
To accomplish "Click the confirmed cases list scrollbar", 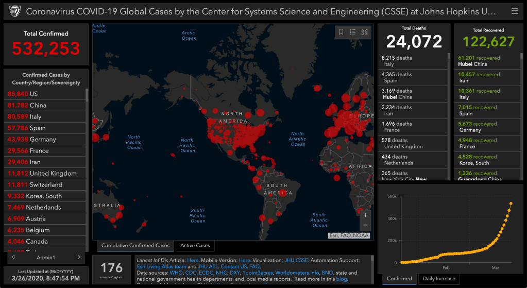I will coord(87,155).
